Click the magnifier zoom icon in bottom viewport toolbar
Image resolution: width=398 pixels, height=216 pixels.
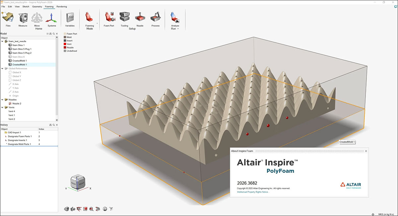(x=92, y=209)
